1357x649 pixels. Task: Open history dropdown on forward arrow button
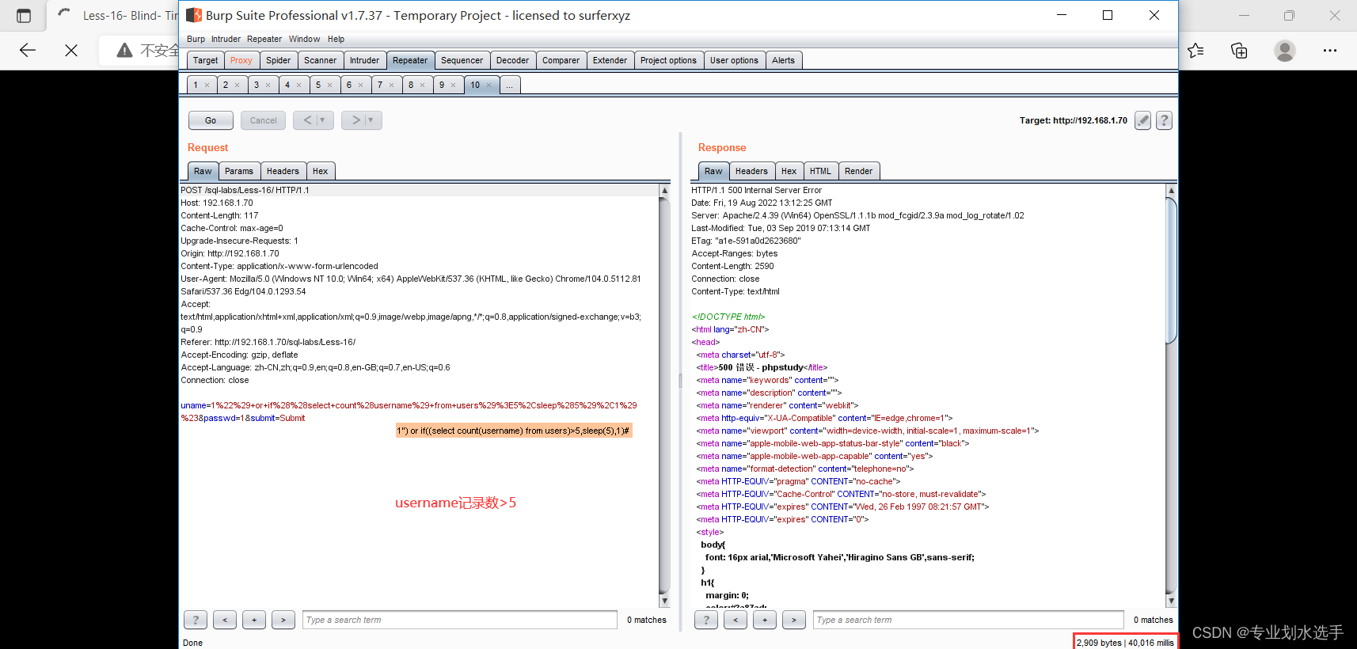tap(371, 120)
